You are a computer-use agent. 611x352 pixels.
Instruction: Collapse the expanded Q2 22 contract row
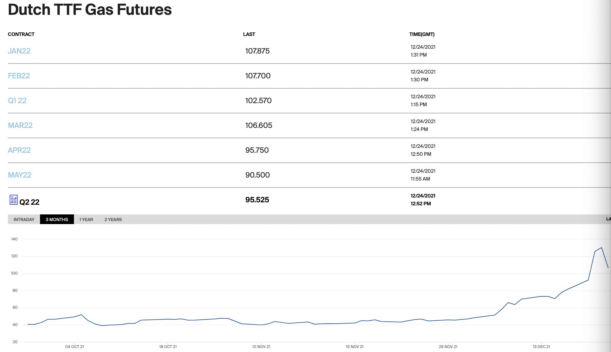pyautogui.click(x=29, y=202)
